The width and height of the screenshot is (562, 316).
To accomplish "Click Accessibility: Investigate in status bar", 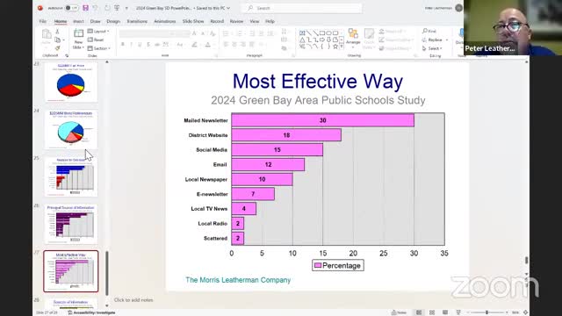I will (91, 312).
